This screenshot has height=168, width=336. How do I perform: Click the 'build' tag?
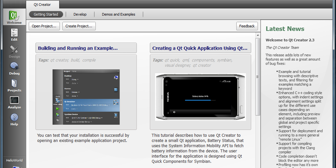pos(75,60)
